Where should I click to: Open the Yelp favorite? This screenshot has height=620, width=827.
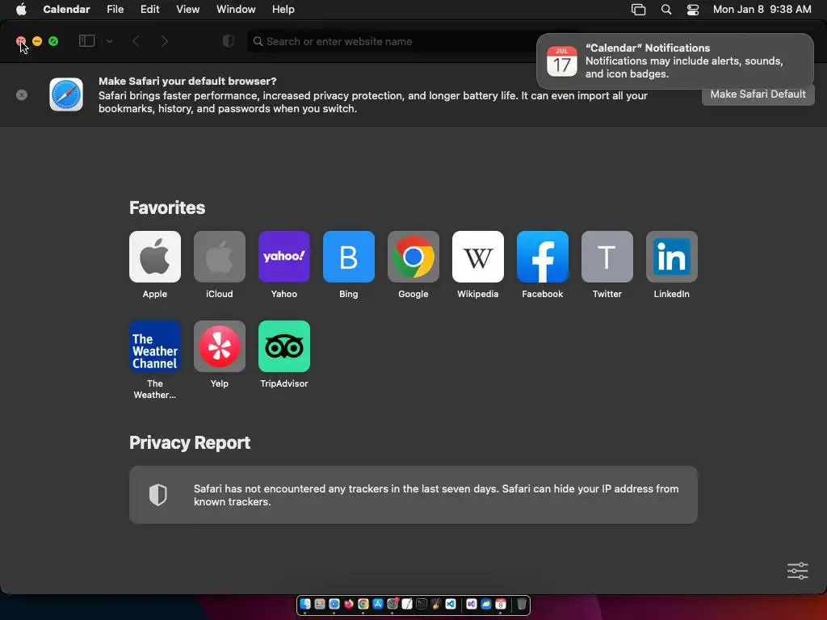click(220, 346)
